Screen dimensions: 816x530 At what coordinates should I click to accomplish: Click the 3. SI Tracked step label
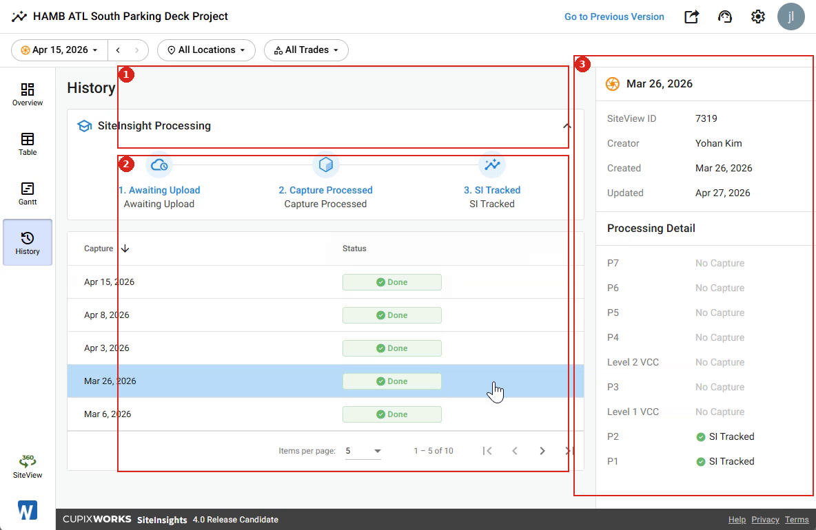tap(492, 190)
